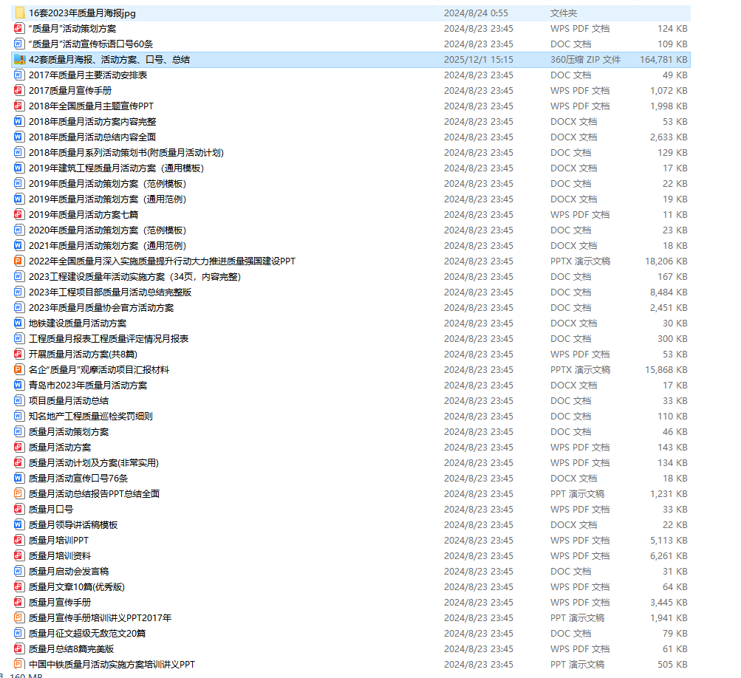Click the folder icon for 16套2023年质量月海报jpg
This screenshot has width=741, height=678.
(x=19, y=13)
